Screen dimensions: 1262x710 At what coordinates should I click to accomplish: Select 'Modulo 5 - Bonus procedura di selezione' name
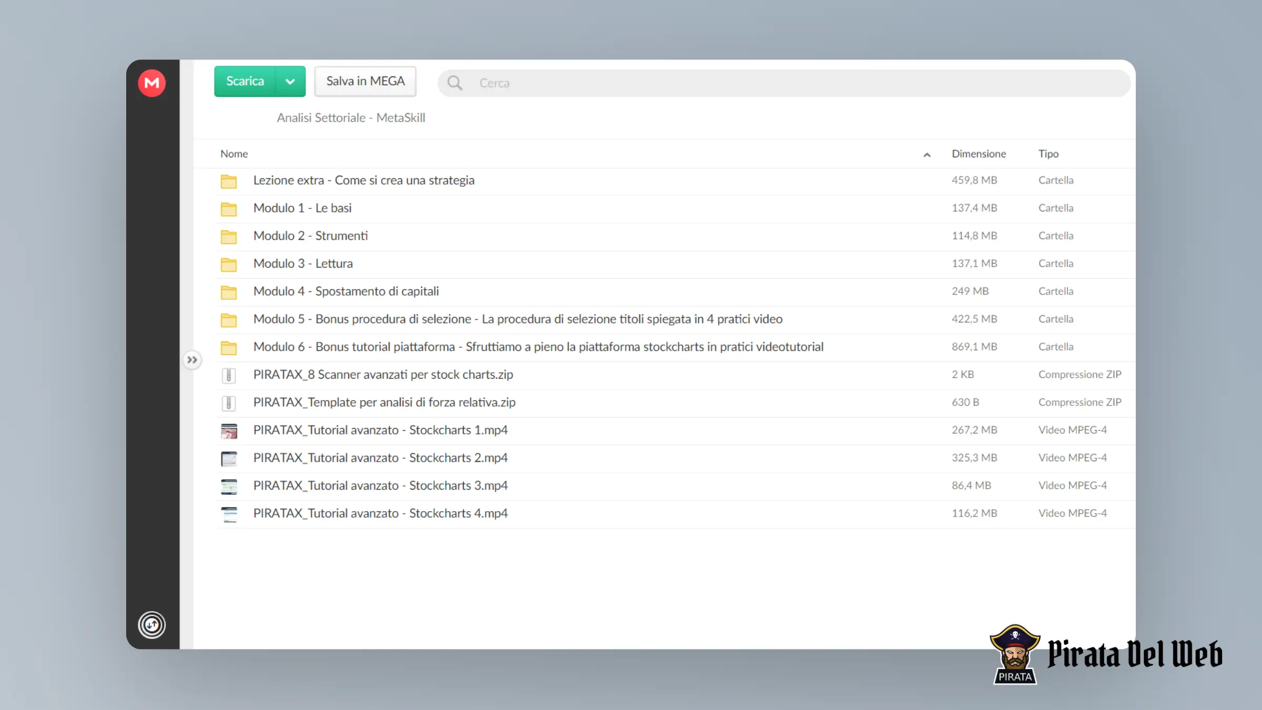(x=518, y=319)
